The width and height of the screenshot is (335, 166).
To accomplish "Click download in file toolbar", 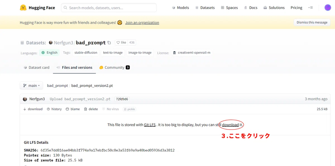I will pyautogui.click(x=33, y=109).
